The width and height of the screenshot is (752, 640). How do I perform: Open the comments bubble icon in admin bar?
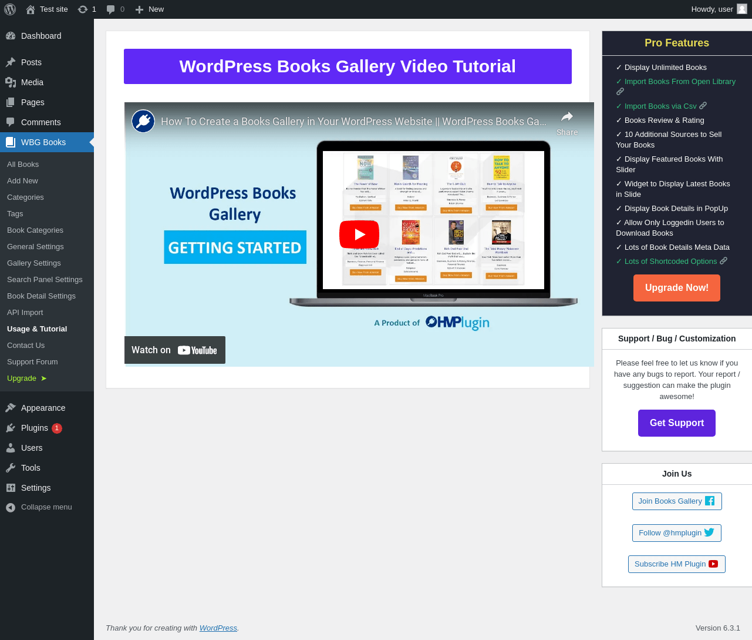(111, 9)
